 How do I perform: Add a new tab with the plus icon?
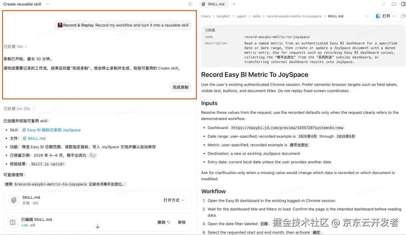point(234,4)
